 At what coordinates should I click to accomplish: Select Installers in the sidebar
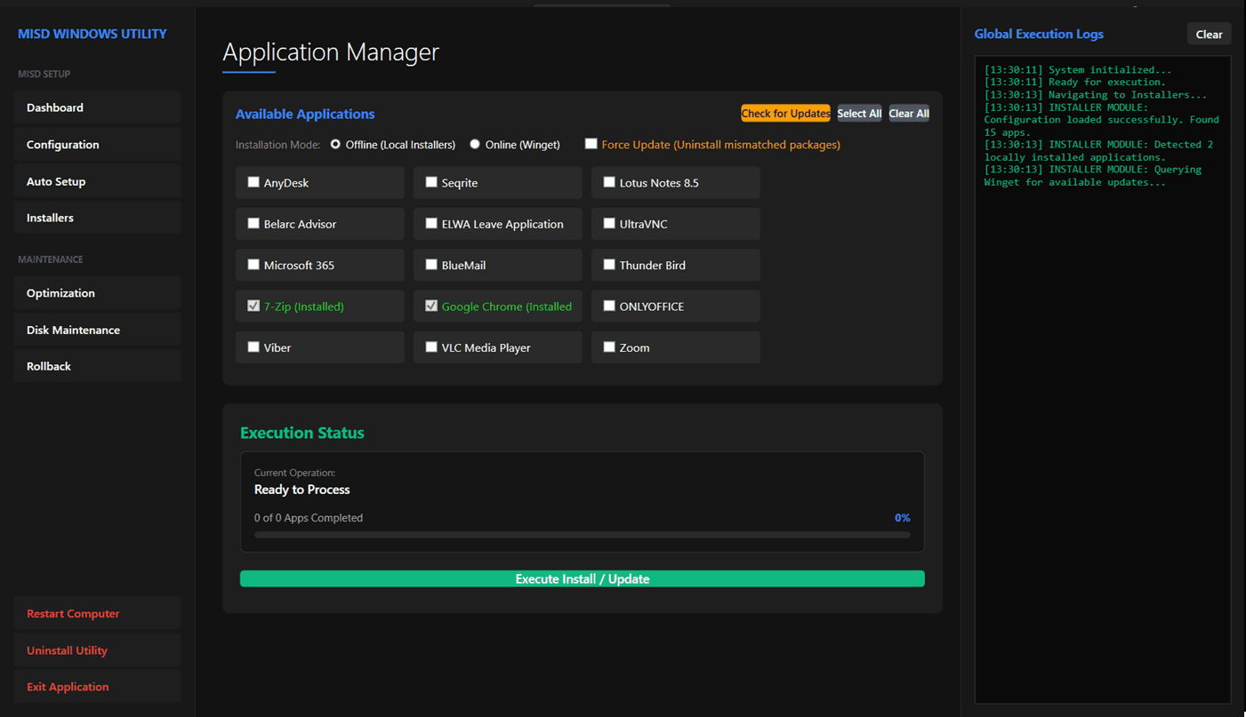pyautogui.click(x=97, y=218)
